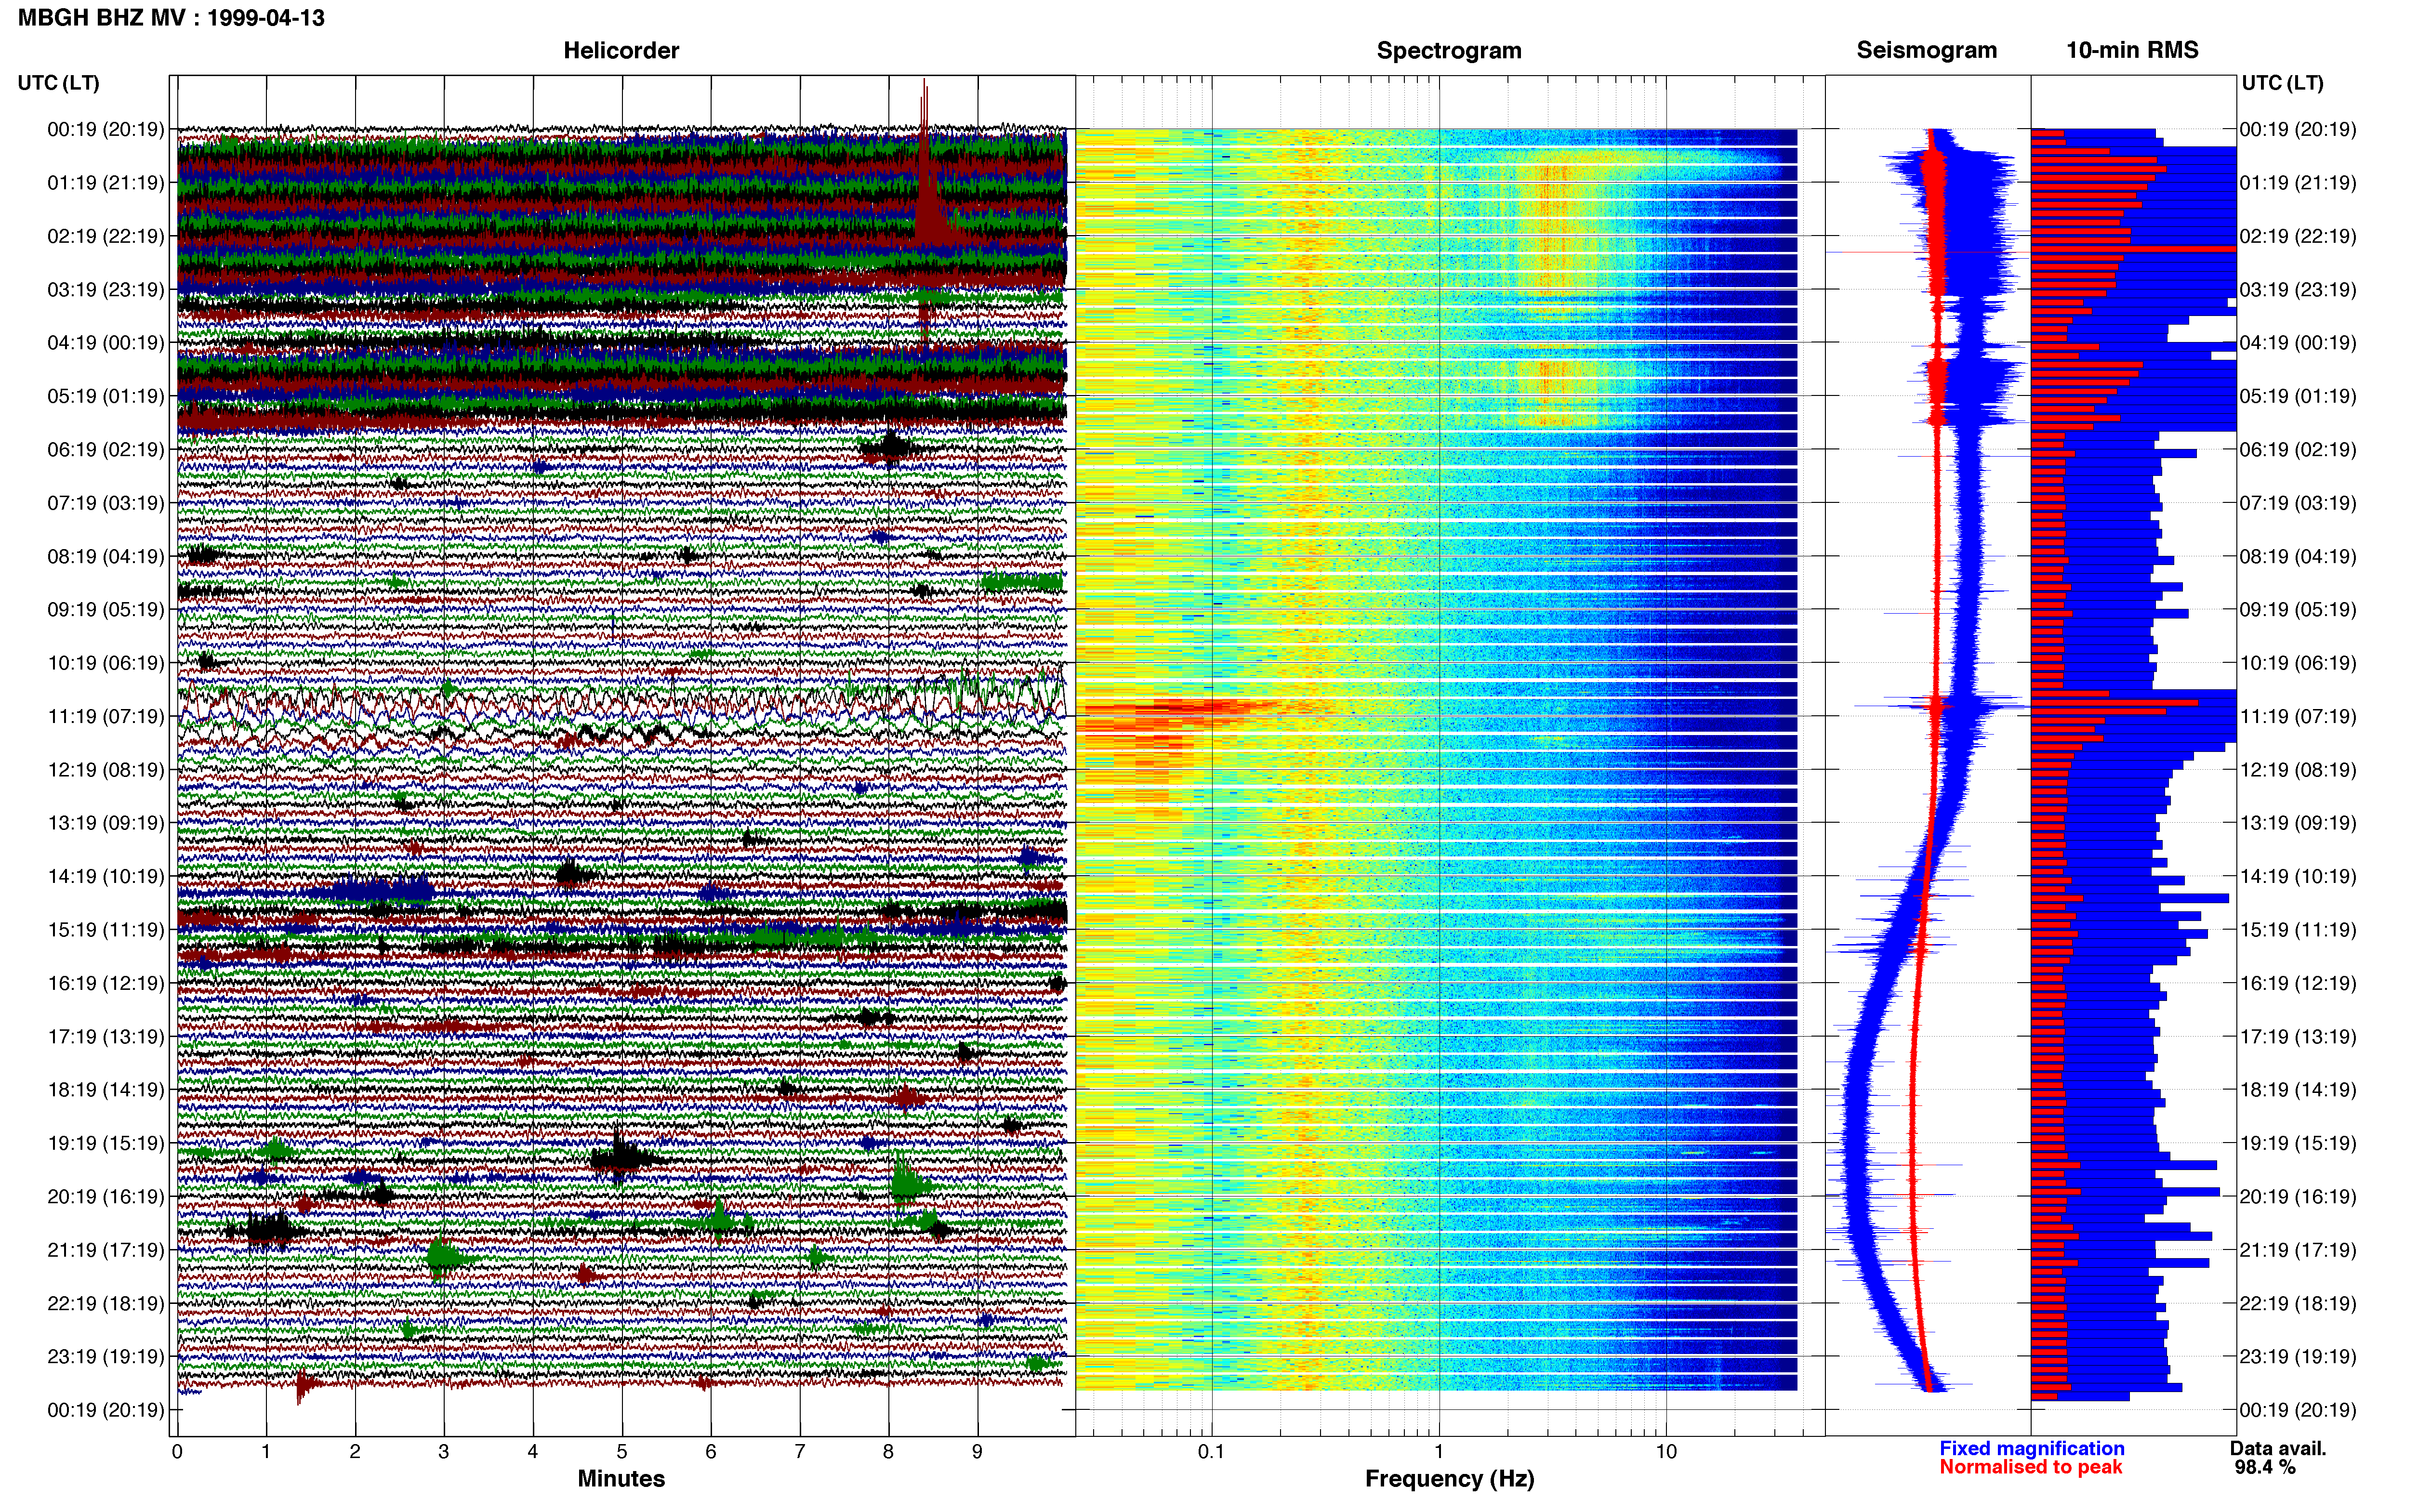Click the frequency tick label 0.1

coord(1211,1452)
